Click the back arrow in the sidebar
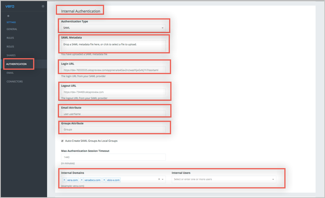This screenshot has height=198, width=325. click(8, 16)
